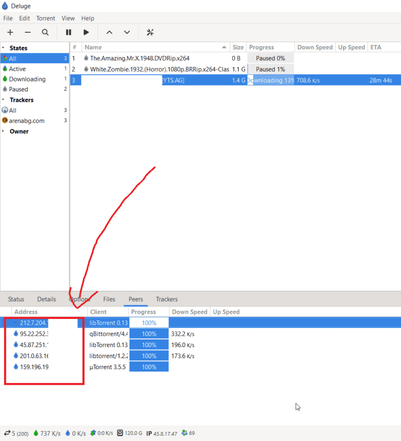Collapse the States filter section

coord(4,48)
